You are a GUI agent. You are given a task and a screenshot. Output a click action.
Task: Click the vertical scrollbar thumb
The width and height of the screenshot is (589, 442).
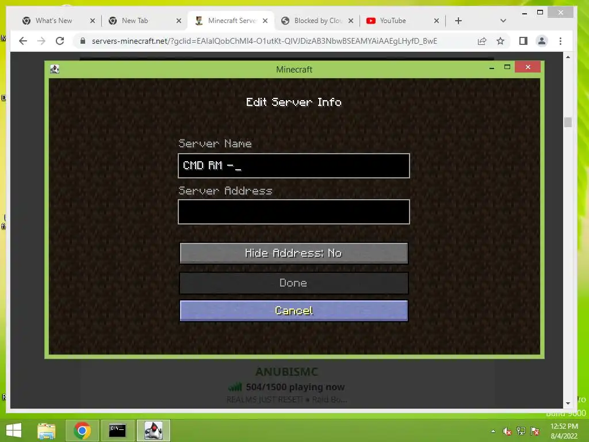[568, 123]
